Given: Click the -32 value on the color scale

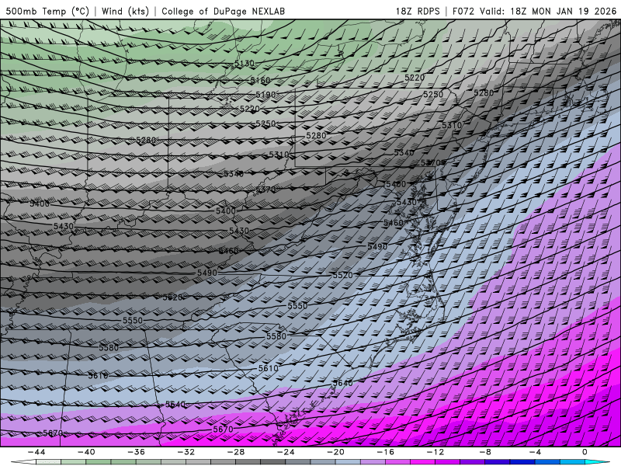Looking at the screenshot, I should tap(186, 452).
